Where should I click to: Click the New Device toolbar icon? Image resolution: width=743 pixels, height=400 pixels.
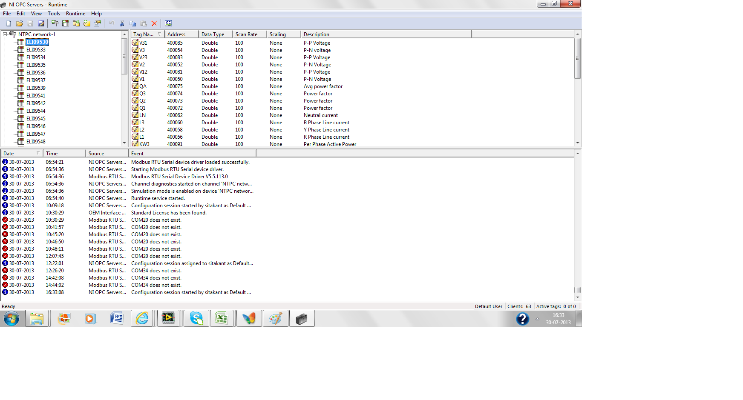point(66,23)
